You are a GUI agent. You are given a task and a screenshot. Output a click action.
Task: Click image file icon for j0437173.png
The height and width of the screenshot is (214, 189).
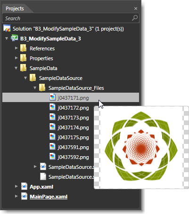coord(52,117)
